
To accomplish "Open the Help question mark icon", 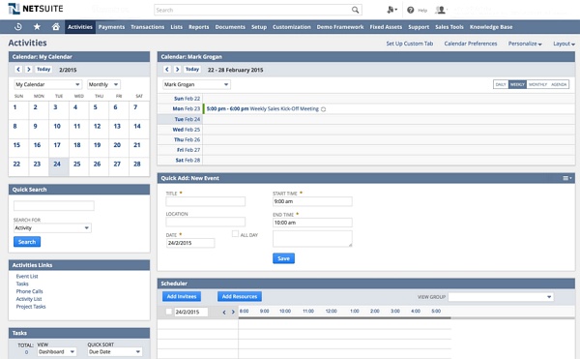I will pos(410,10).
